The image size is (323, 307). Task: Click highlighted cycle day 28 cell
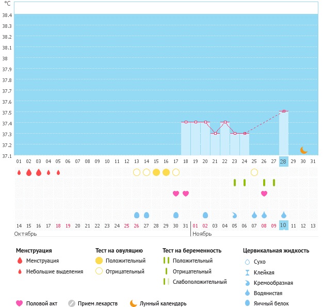point(284,161)
